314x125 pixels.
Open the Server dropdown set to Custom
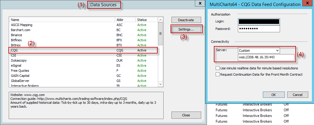(x=259, y=50)
